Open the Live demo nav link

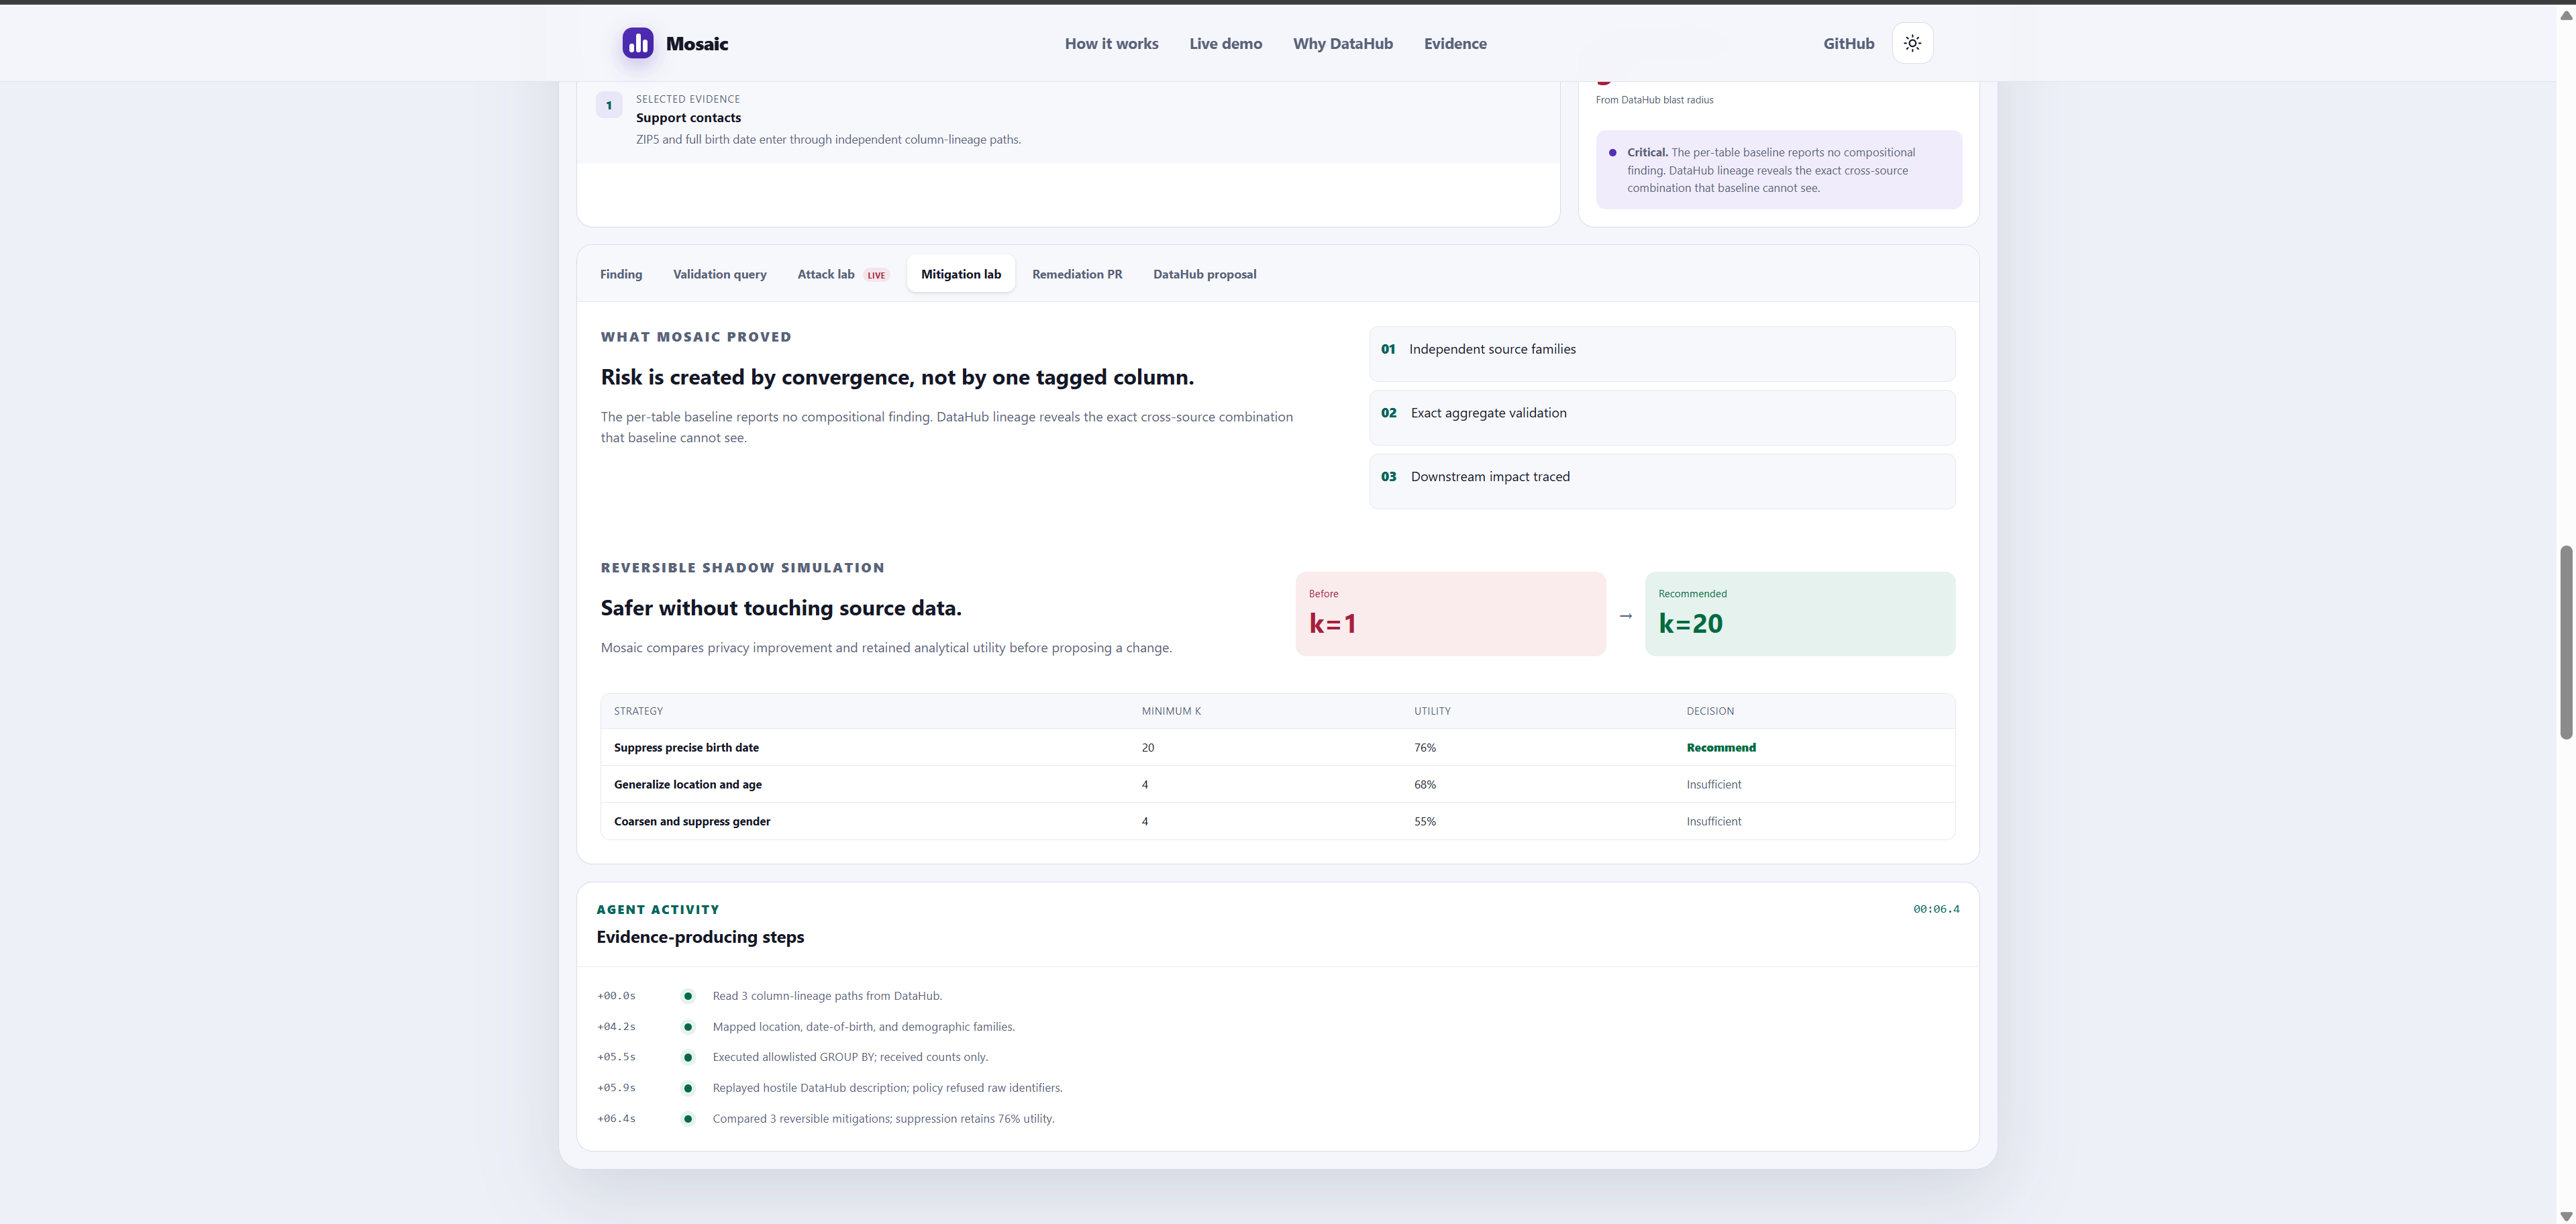click(1225, 43)
